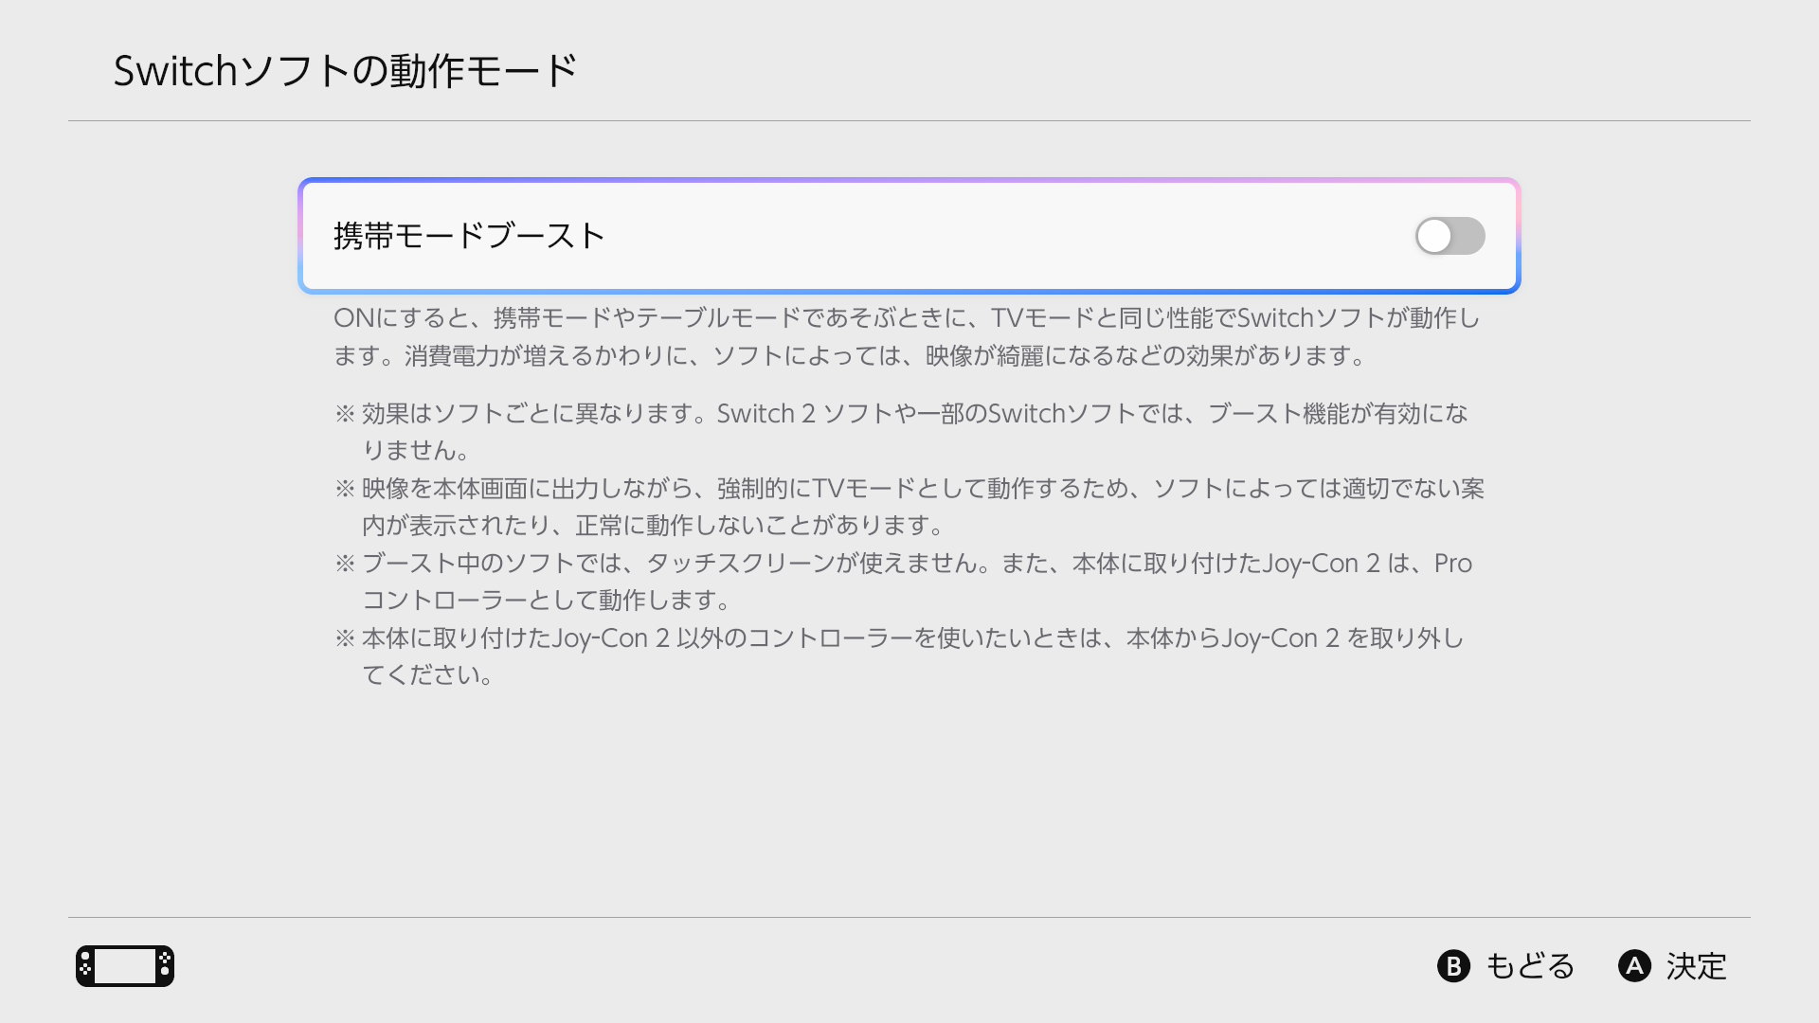
Task: Click the Switchソフトの動作モード page title
Action: click(x=345, y=71)
